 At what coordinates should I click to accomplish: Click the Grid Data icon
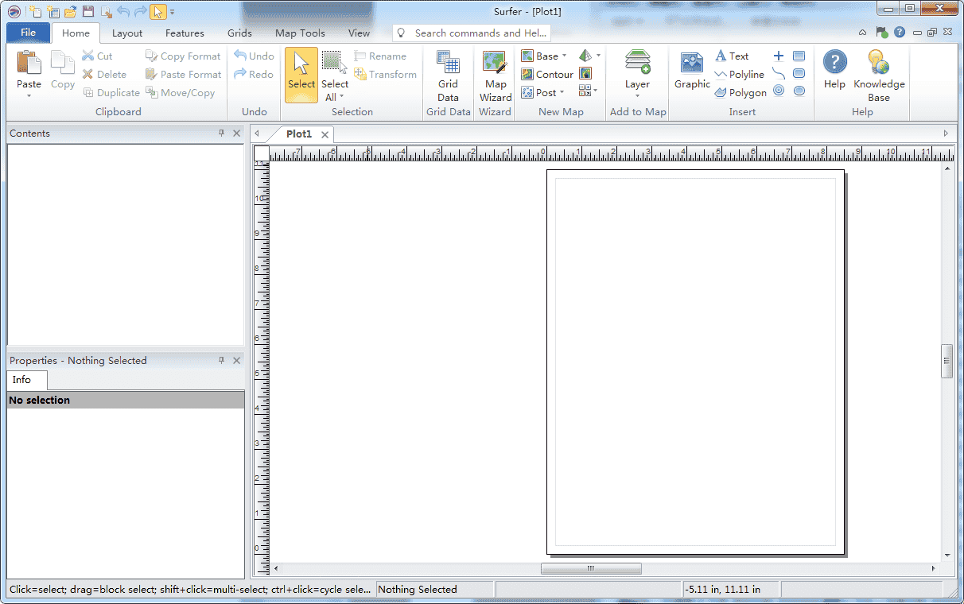pyautogui.click(x=448, y=76)
